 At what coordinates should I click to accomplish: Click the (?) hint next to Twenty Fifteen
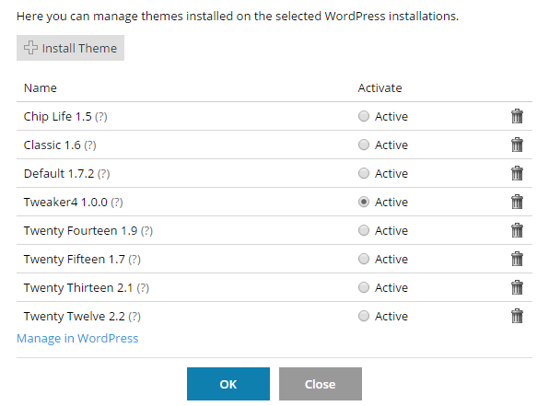[x=134, y=260]
